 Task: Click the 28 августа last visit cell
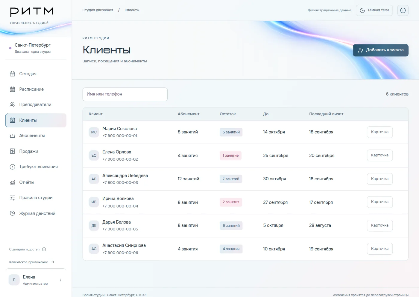[x=320, y=225]
